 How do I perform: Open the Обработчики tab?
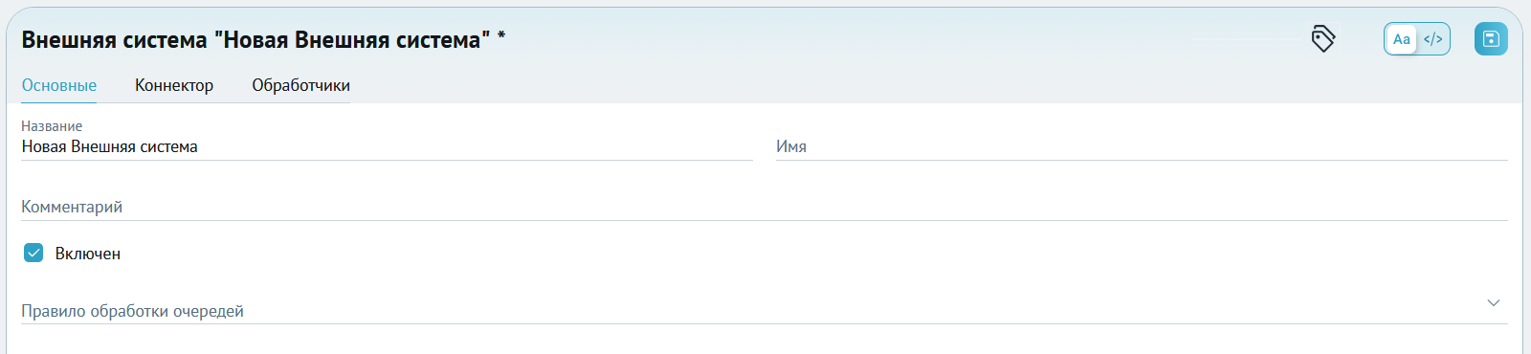300,85
